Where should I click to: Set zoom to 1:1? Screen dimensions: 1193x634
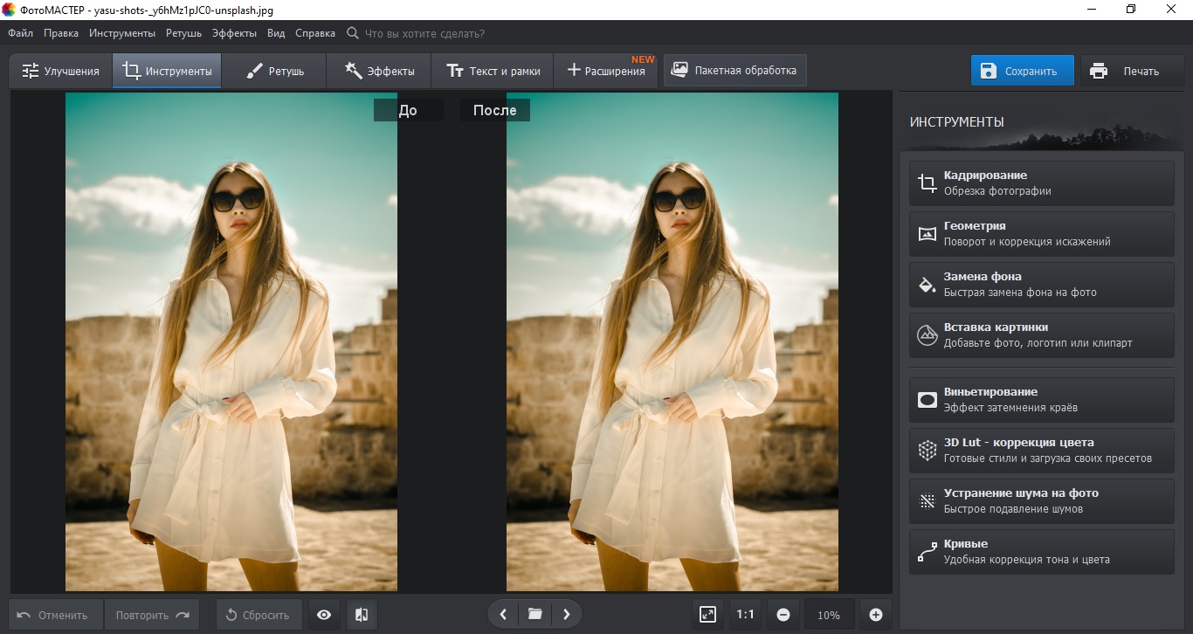[745, 615]
